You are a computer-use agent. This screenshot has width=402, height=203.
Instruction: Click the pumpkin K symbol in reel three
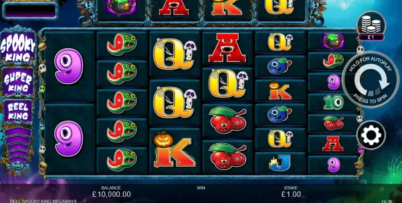click(174, 149)
